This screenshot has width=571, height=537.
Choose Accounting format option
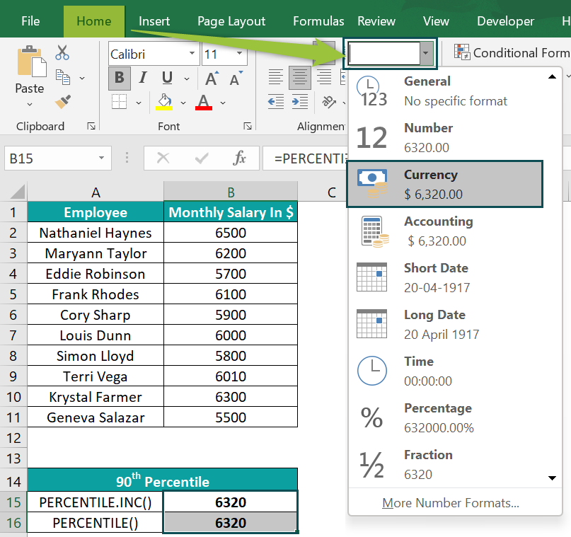[445, 231]
